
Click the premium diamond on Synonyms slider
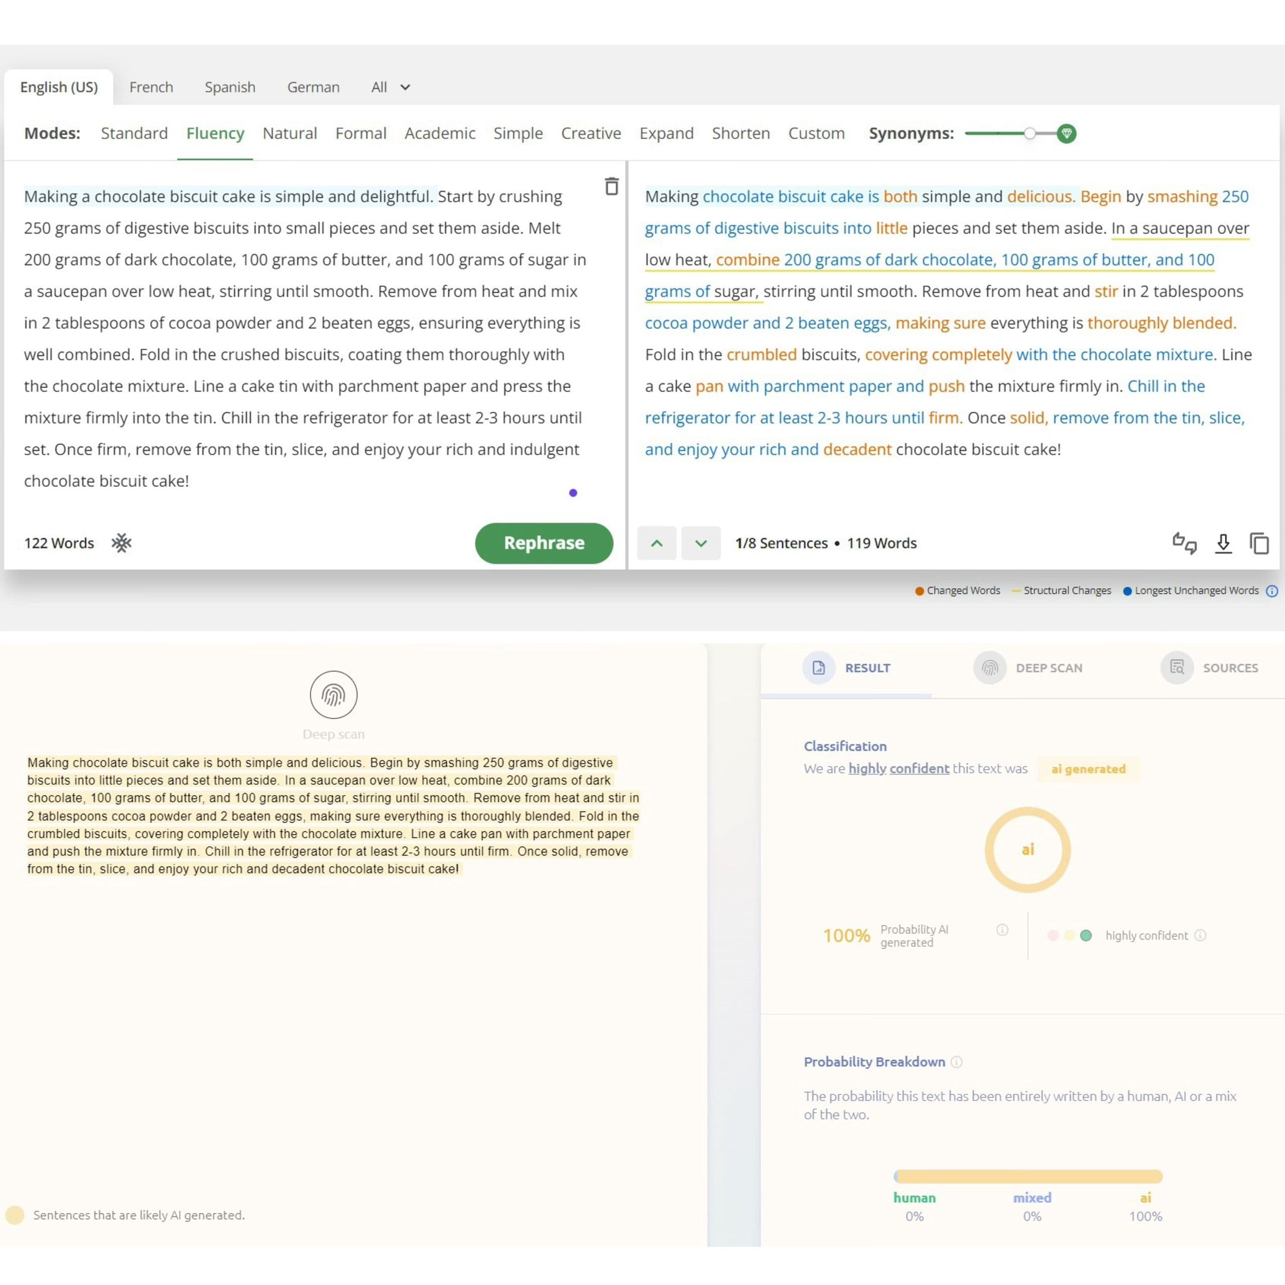[1066, 133]
